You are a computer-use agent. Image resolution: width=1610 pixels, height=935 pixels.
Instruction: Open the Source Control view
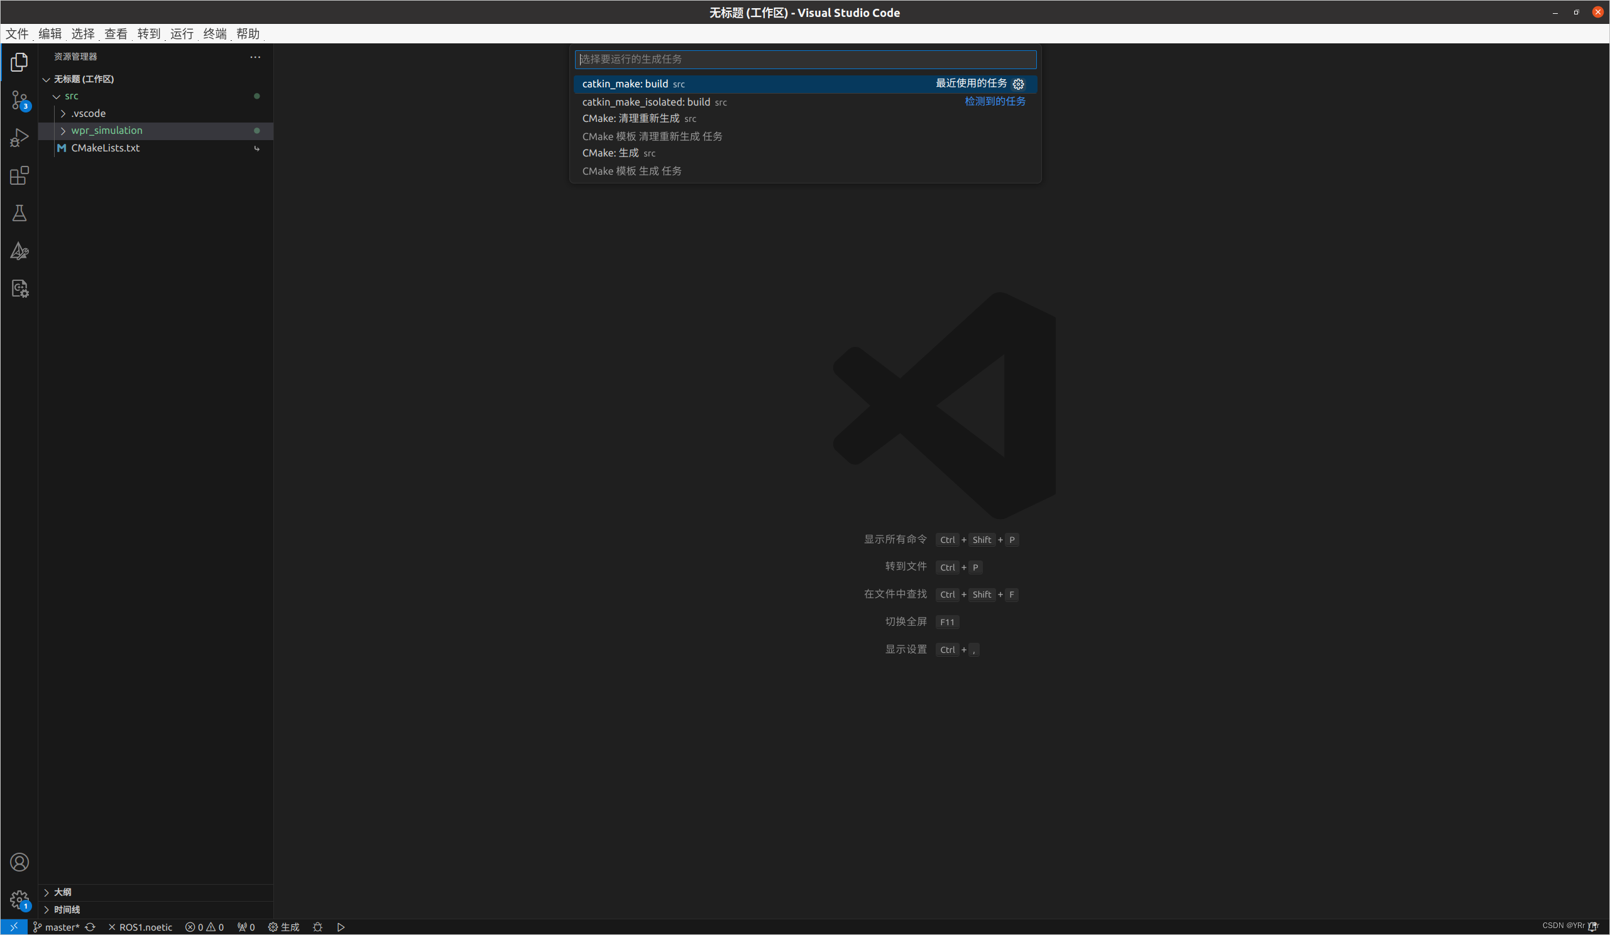coord(19,101)
